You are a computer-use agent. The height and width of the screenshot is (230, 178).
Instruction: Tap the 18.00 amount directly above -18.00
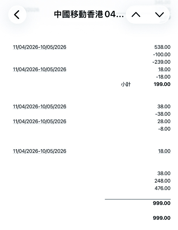(x=165, y=69)
